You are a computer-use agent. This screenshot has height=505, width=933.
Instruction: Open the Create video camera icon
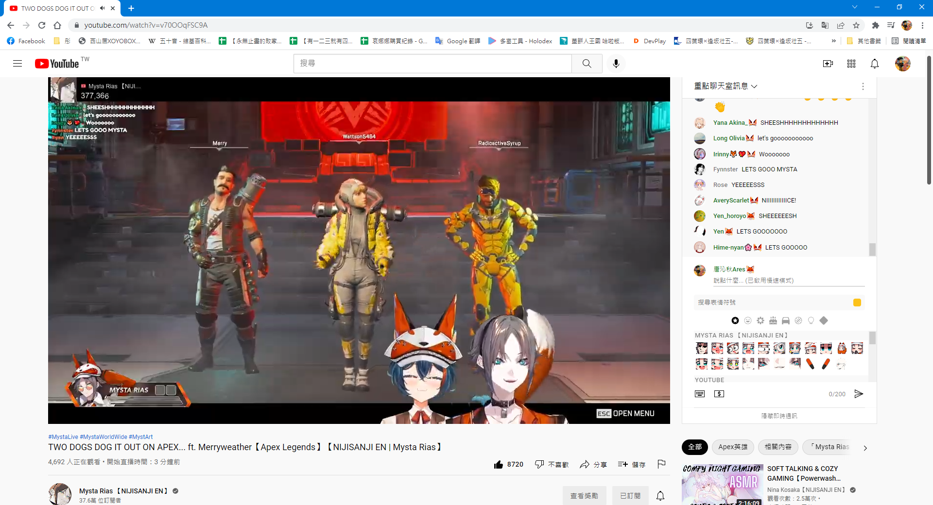click(828, 64)
